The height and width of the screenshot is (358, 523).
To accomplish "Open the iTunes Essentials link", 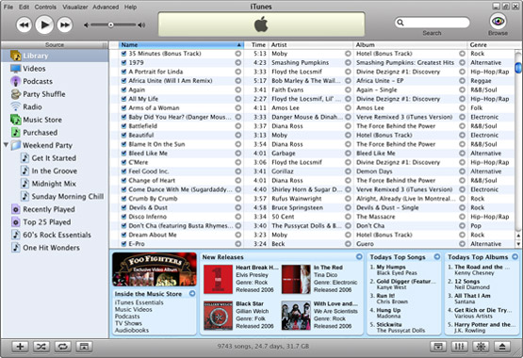I will click(139, 302).
